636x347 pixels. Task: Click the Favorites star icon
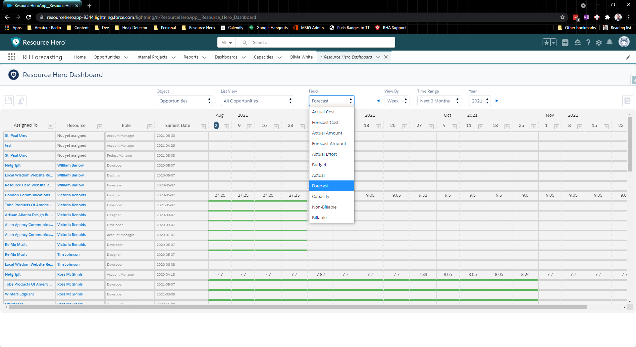(546, 42)
